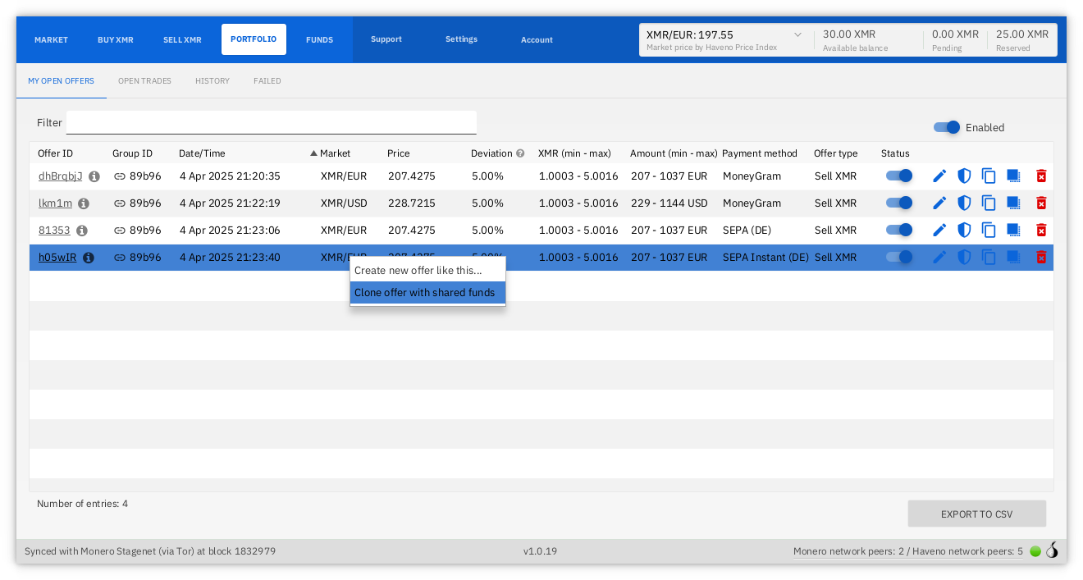Image resolution: width=1083 pixels, height=580 pixels.
Task: Focus the Filter text field
Action: (271, 122)
